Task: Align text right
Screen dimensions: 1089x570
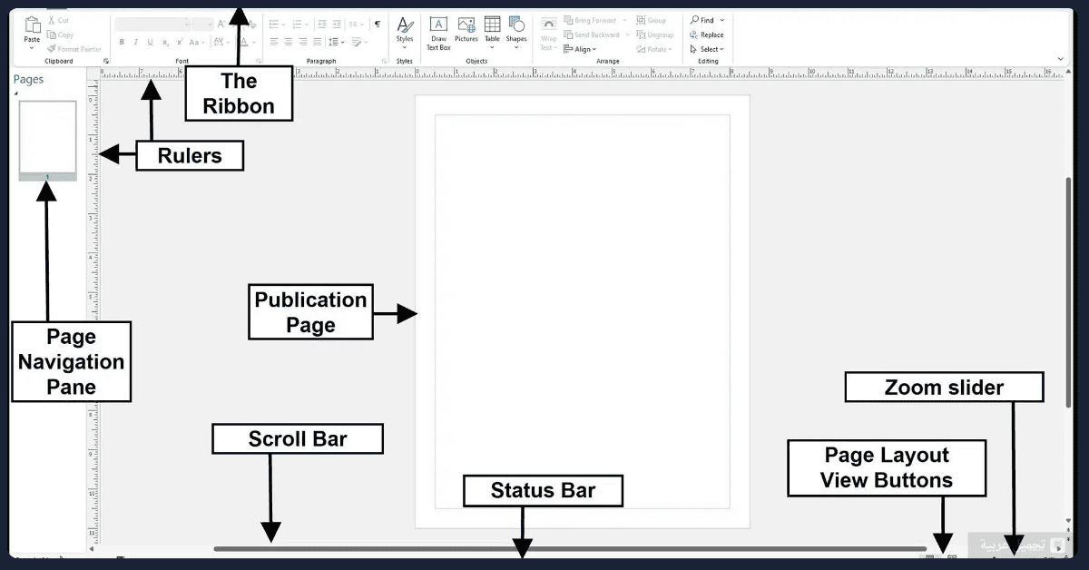Action: pyautogui.click(x=303, y=42)
